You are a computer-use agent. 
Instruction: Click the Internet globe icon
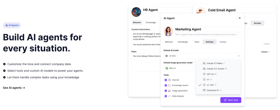click(x=170, y=80)
